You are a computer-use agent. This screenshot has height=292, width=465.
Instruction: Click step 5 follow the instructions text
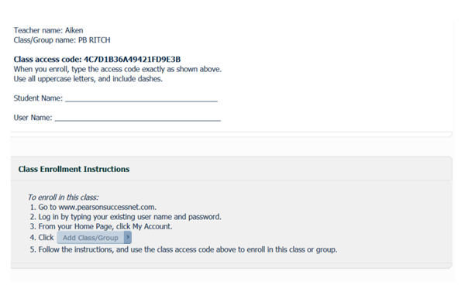coord(183,249)
